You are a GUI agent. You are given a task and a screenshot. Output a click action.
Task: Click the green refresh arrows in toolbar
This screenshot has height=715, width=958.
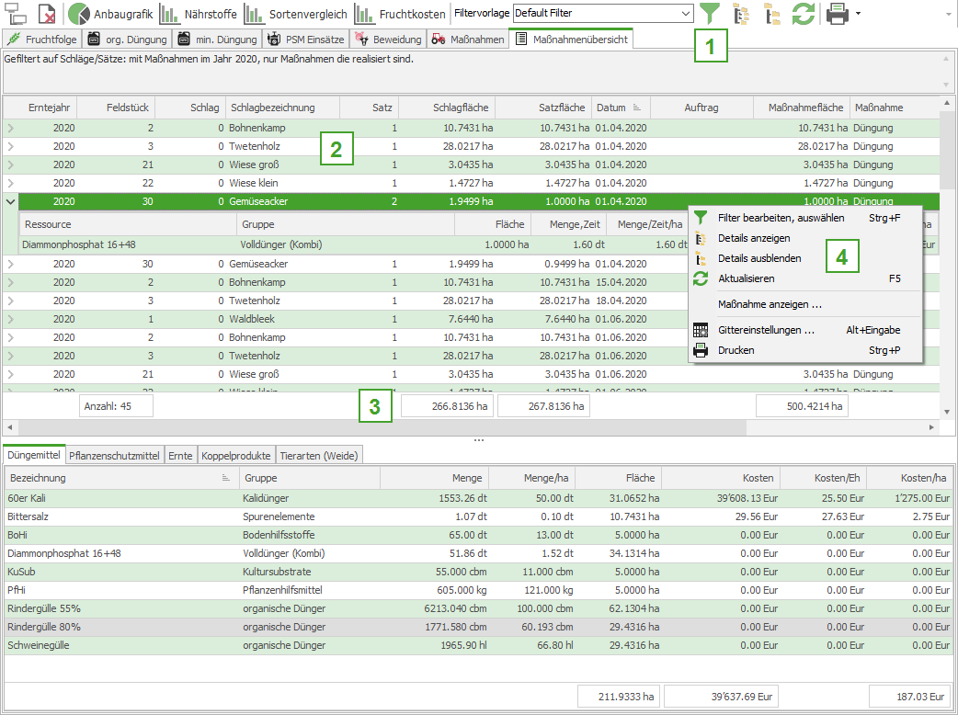tap(804, 14)
